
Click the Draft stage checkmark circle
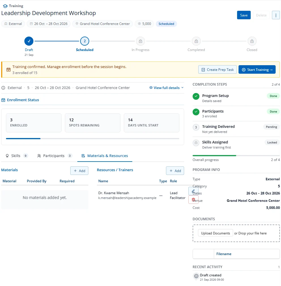pos(29,41)
